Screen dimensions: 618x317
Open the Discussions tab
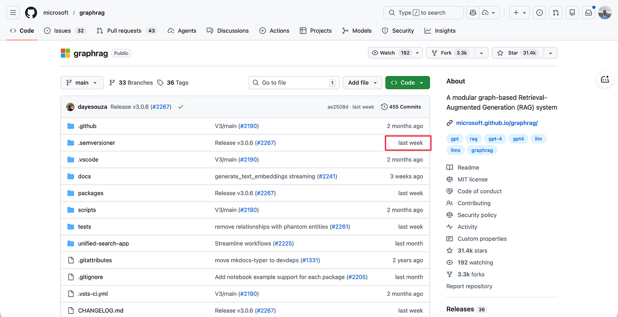click(228, 31)
